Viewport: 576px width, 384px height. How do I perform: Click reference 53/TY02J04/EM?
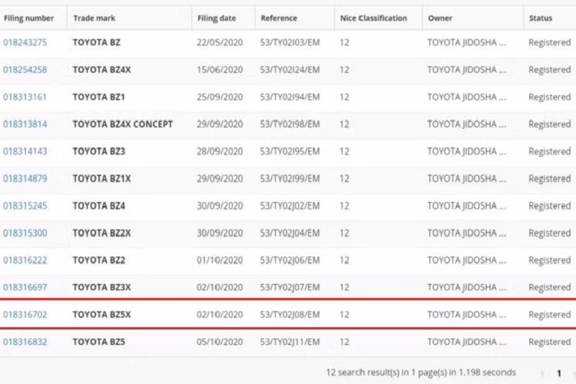point(290,233)
